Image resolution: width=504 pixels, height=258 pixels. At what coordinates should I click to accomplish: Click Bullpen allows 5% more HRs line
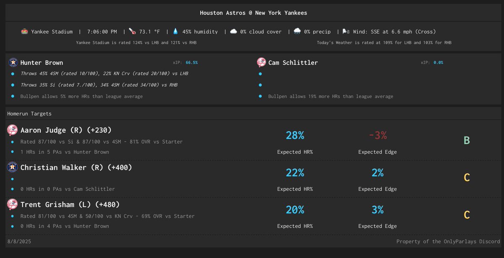[x=81, y=96]
